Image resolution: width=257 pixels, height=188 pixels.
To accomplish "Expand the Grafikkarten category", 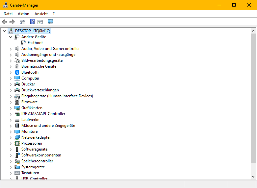I will (x=11, y=108).
